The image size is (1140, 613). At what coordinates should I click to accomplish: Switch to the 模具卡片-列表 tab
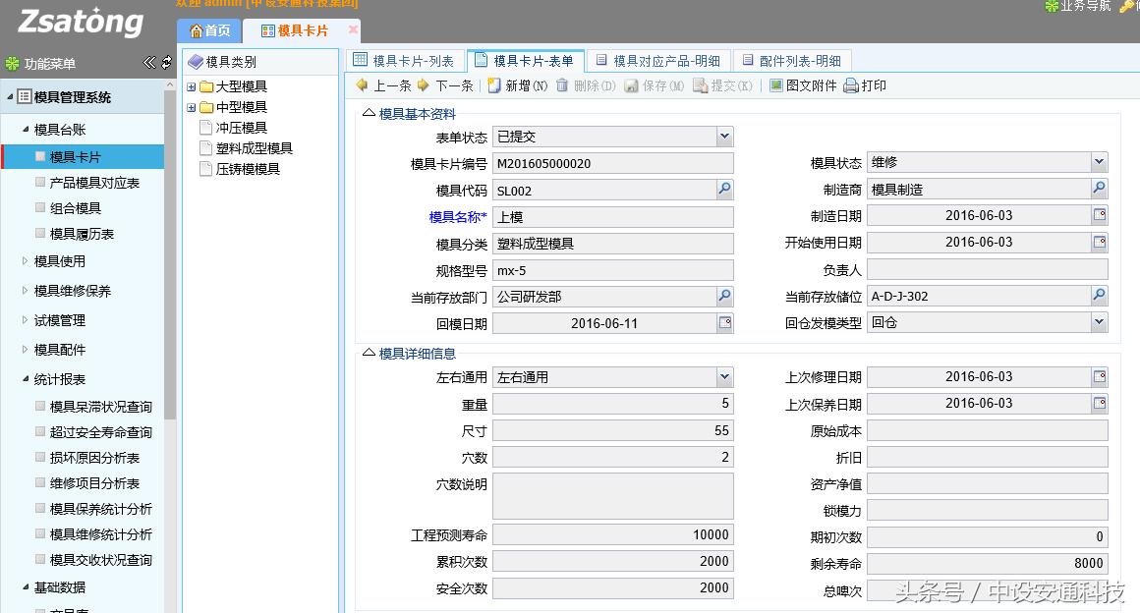pos(407,58)
